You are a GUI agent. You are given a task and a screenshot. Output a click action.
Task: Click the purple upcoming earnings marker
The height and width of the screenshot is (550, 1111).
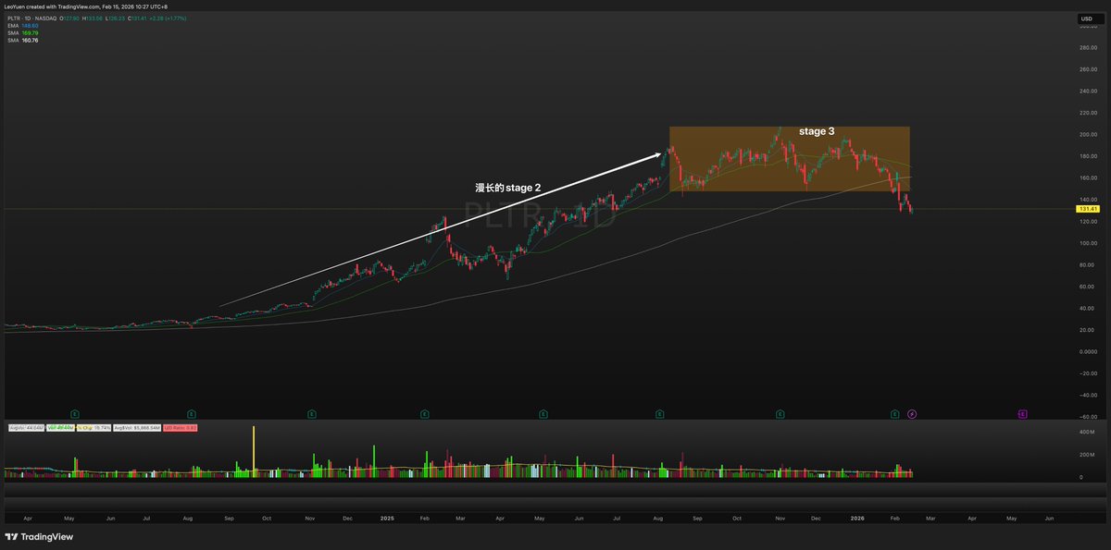click(x=1023, y=414)
